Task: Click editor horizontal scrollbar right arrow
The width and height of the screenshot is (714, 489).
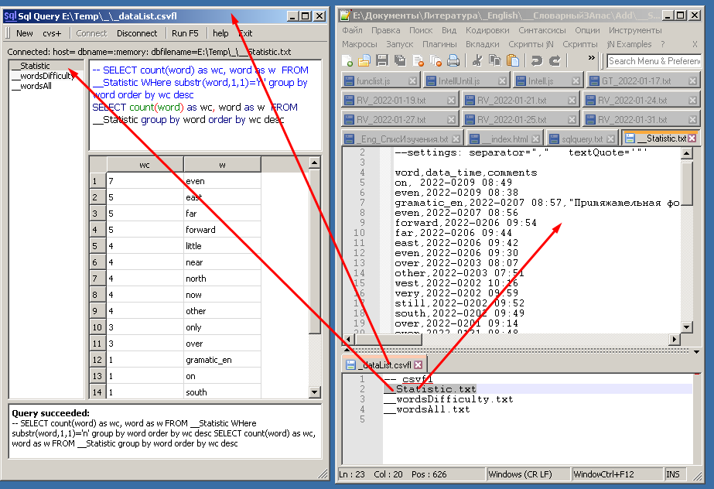Action: pyautogui.click(x=675, y=339)
